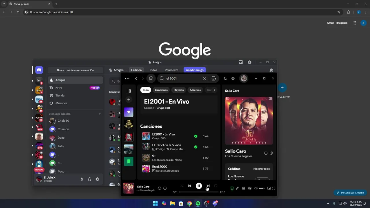
Task: Open the direct message with Champis
Action: tap(75, 129)
